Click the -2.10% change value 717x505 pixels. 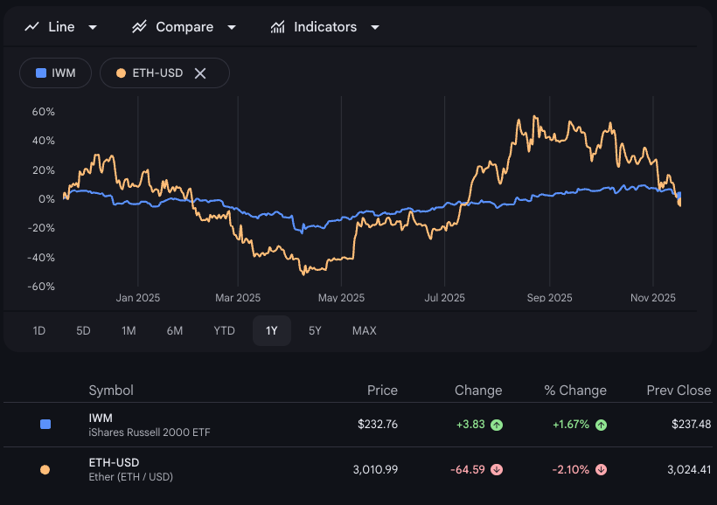(x=571, y=469)
